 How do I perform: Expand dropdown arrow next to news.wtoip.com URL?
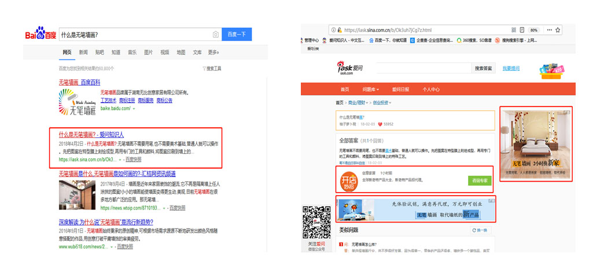pyautogui.click(x=164, y=208)
